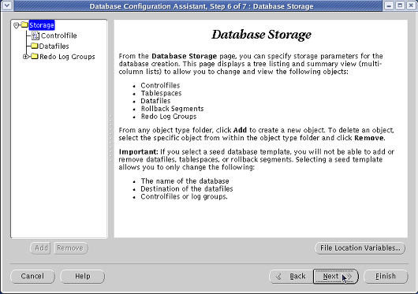Click the Add button
The width and height of the screenshot is (418, 294).
(x=40, y=248)
